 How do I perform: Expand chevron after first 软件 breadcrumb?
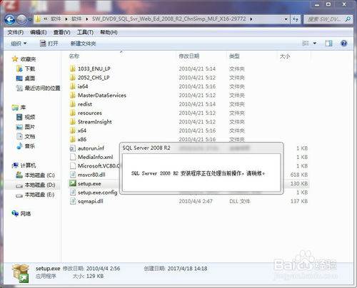click(x=66, y=19)
